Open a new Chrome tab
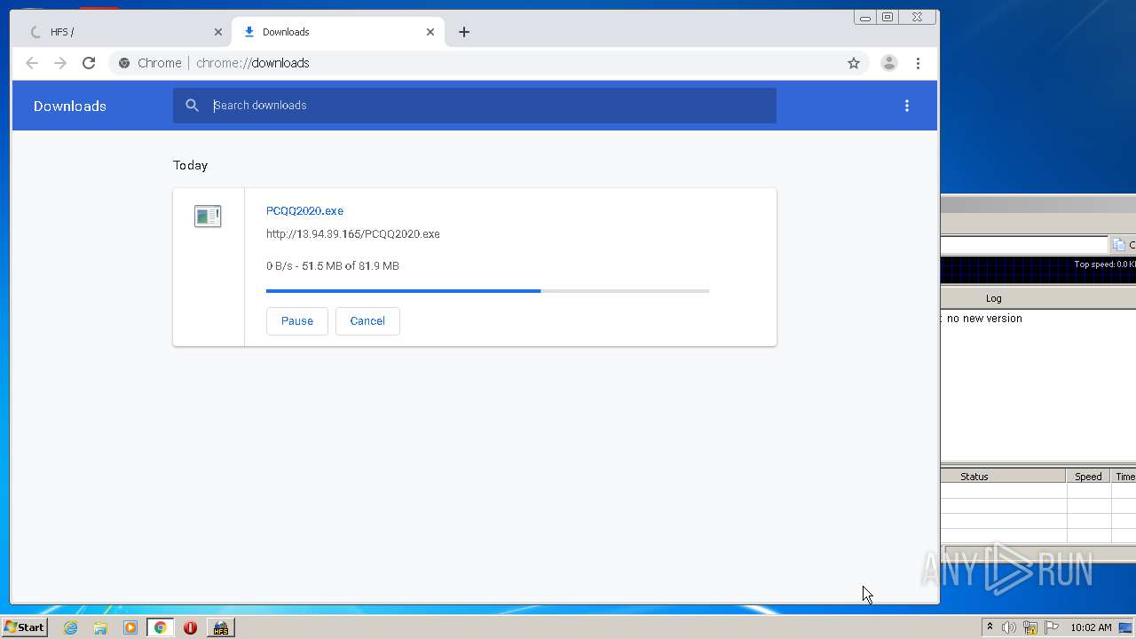Viewport: 1136px width, 639px height. point(464,32)
